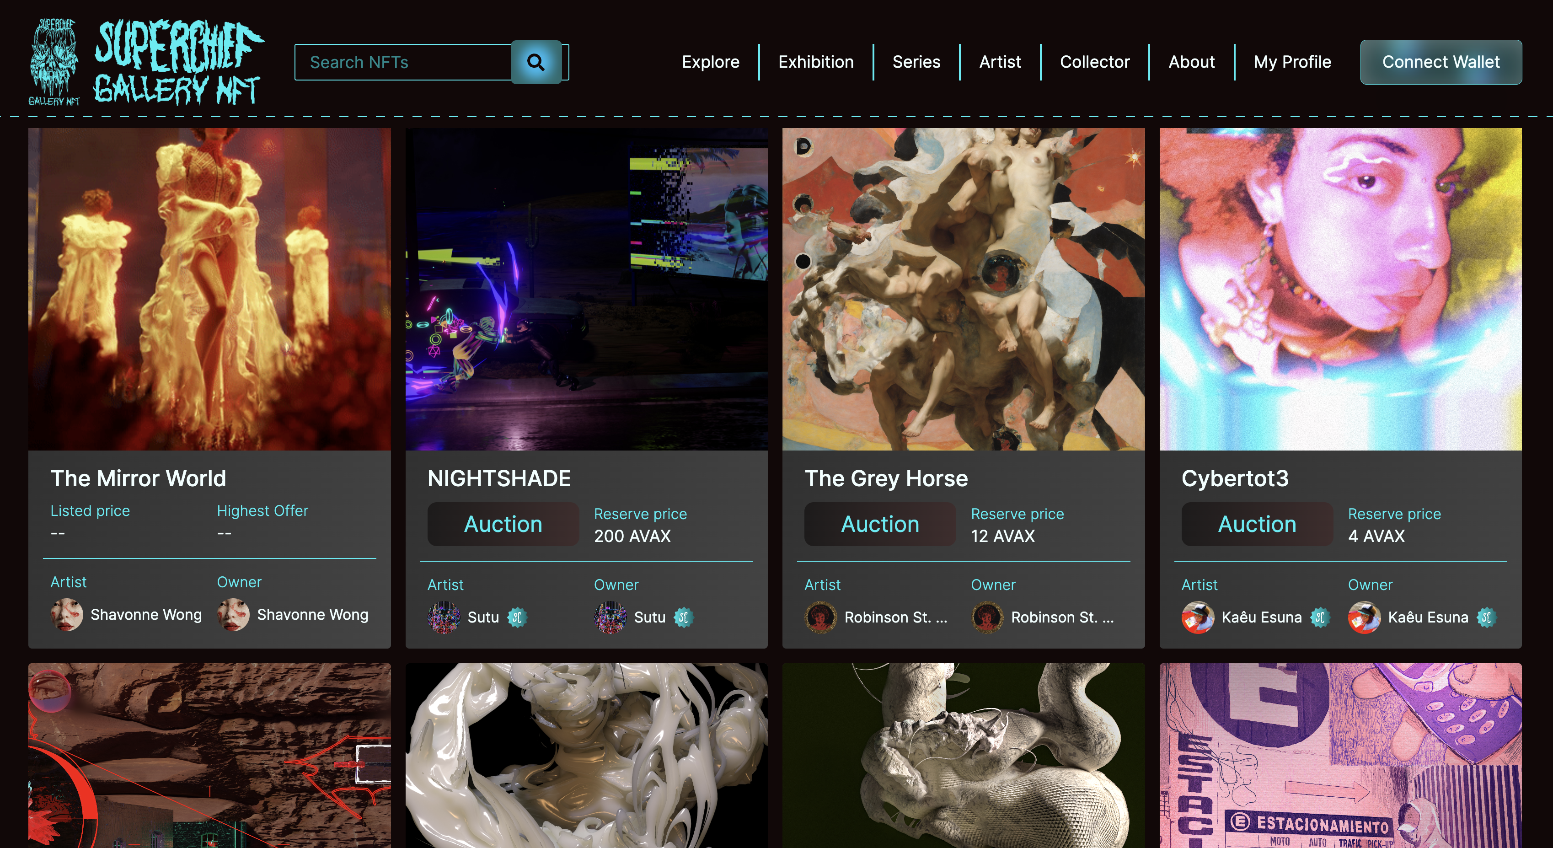The image size is (1553, 848).
Task: Click Sutu owner verified SC badge
Action: coord(683,617)
